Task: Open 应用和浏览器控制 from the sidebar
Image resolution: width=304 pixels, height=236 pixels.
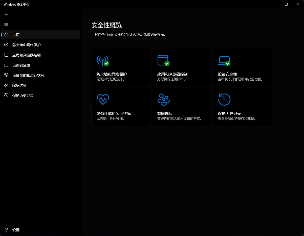Action: [41, 55]
